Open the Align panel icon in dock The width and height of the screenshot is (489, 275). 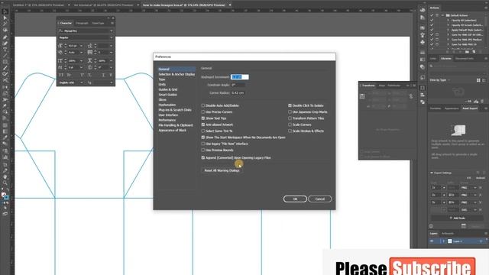[423, 95]
